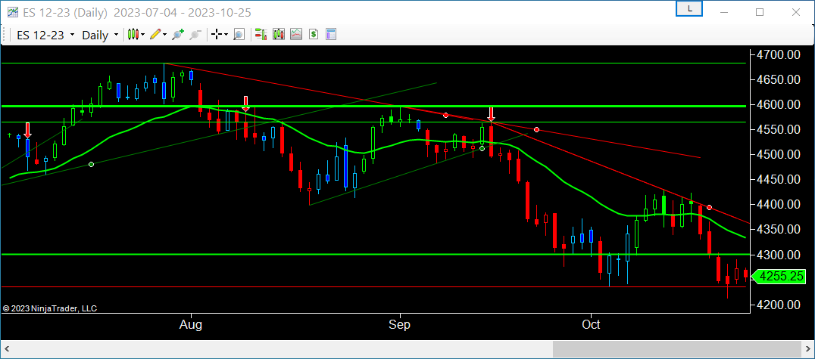Click the 4300.00 price axis label
The width and height of the screenshot is (815, 359).
[778, 255]
